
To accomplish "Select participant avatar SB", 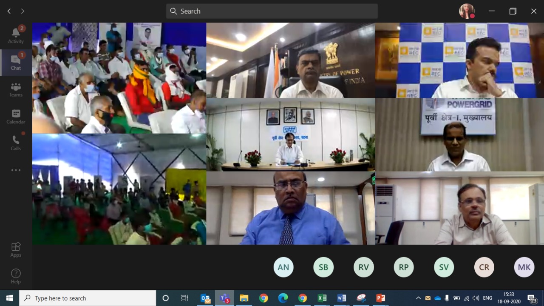I will tap(323, 267).
